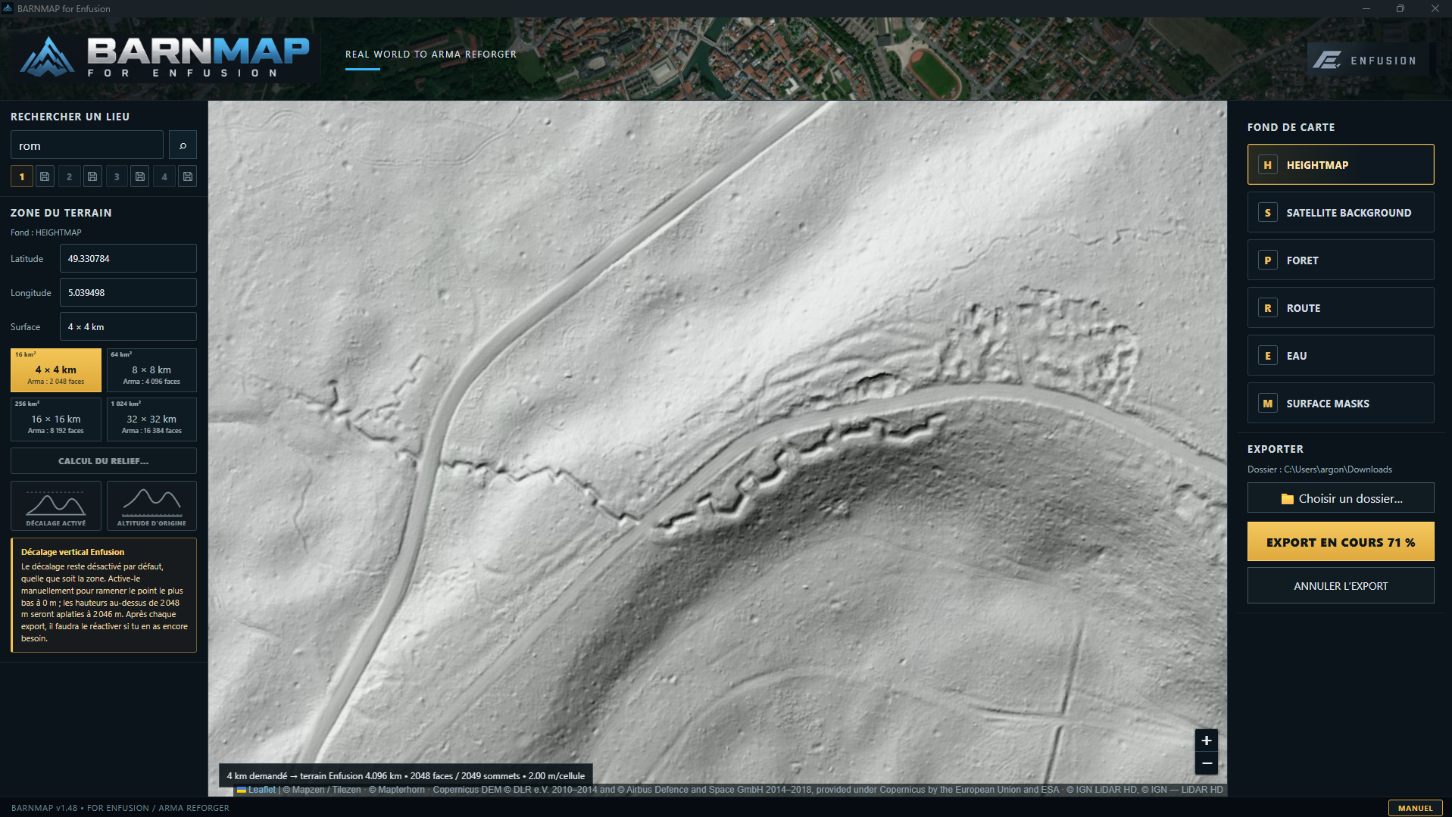This screenshot has width=1452, height=817.
Task: Zoom in on the map
Action: (x=1207, y=741)
